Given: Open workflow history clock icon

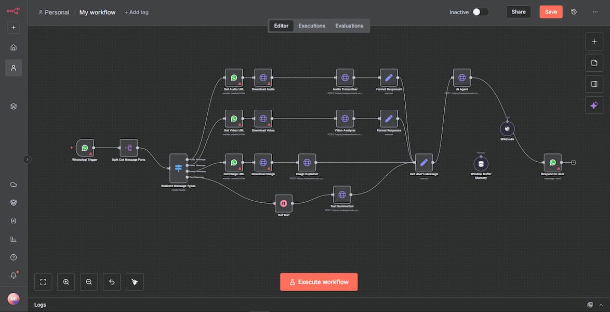Looking at the screenshot, I should click(574, 12).
